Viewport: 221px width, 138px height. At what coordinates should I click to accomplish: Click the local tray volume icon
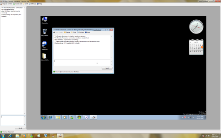pos(209,136)
